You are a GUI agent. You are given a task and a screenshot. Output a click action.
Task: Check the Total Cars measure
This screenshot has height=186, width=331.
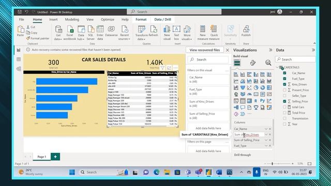coord(284,107)
